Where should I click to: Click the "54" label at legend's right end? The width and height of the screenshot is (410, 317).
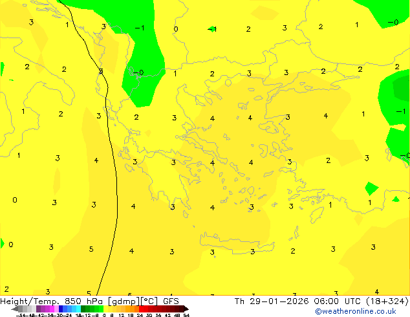(186, 316)
